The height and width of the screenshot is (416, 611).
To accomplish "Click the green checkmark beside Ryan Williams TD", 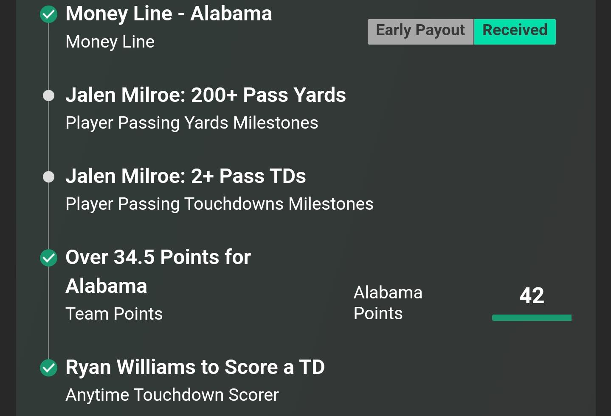I will tap(49, 368).
